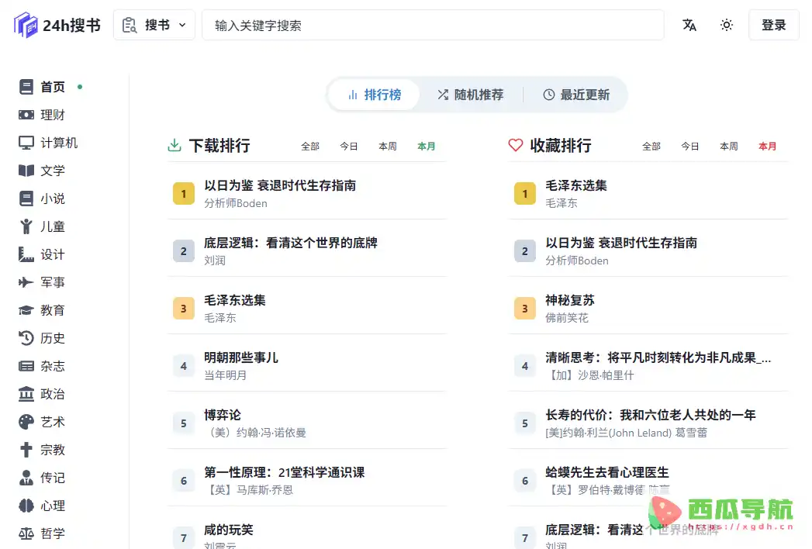This screenshot has width=812, height=549.
Task: Filter 下载排行 by 全部
Action: pos(310,147)
